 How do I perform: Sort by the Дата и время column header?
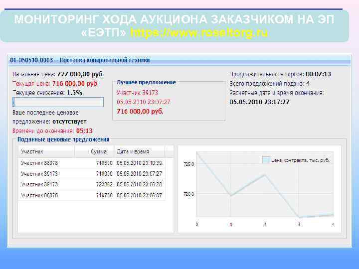[x=140, y=151]
